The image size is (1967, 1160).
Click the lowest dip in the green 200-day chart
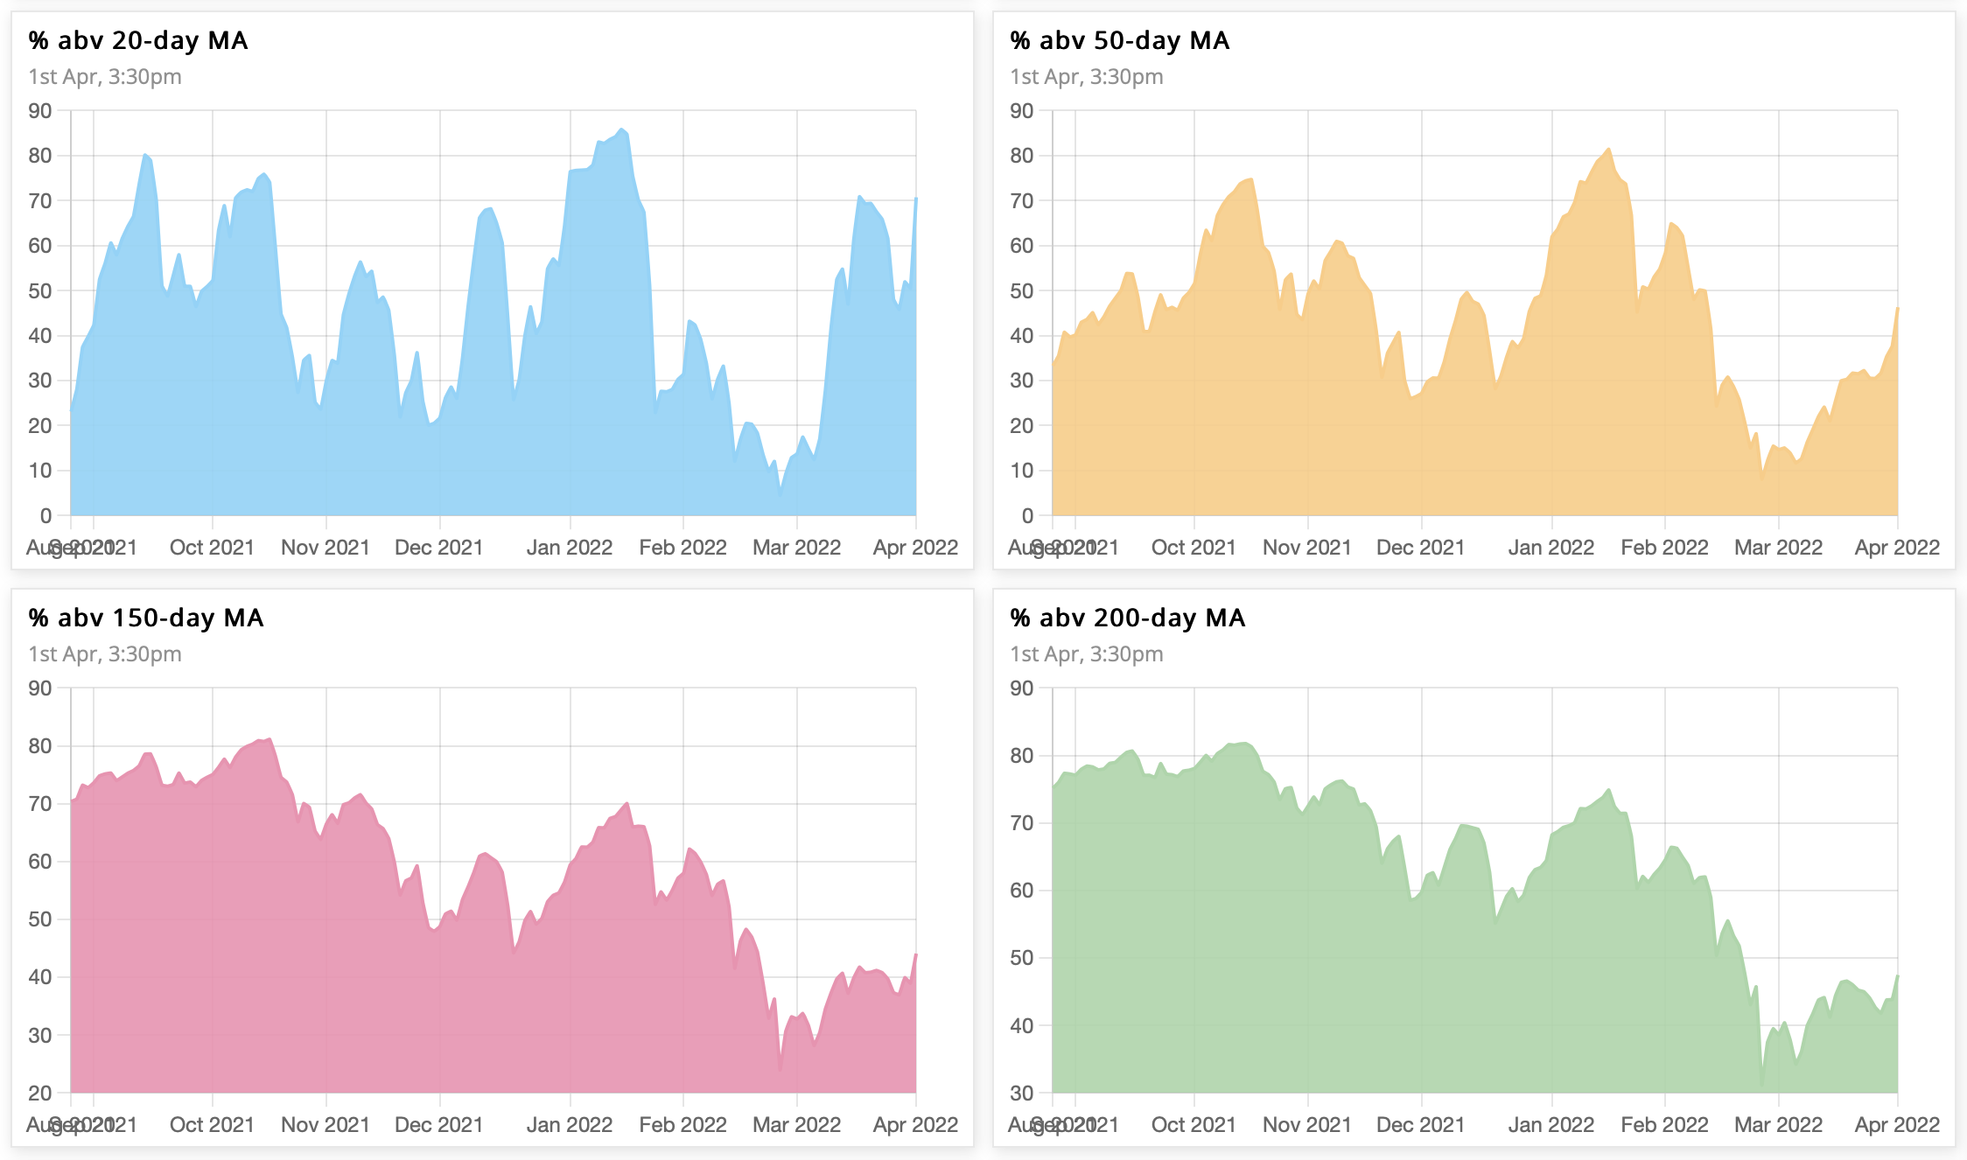click(x=1762, y=1085)
